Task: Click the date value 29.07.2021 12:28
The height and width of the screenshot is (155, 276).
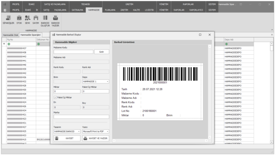Action: (x=153, y=89)
